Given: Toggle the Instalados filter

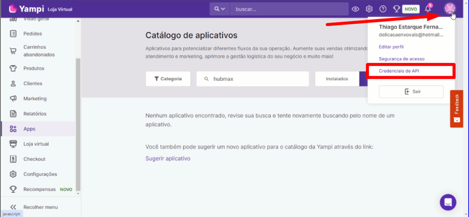Looking at the screenshot, I should click(x=337, y=79).
